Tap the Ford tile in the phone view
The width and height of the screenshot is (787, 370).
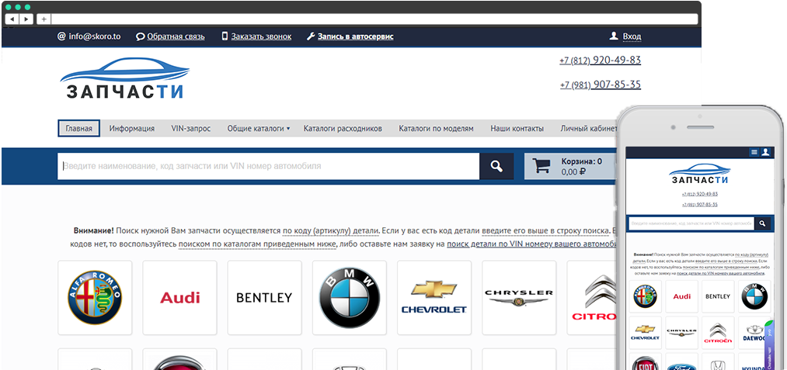coord(681,361)
